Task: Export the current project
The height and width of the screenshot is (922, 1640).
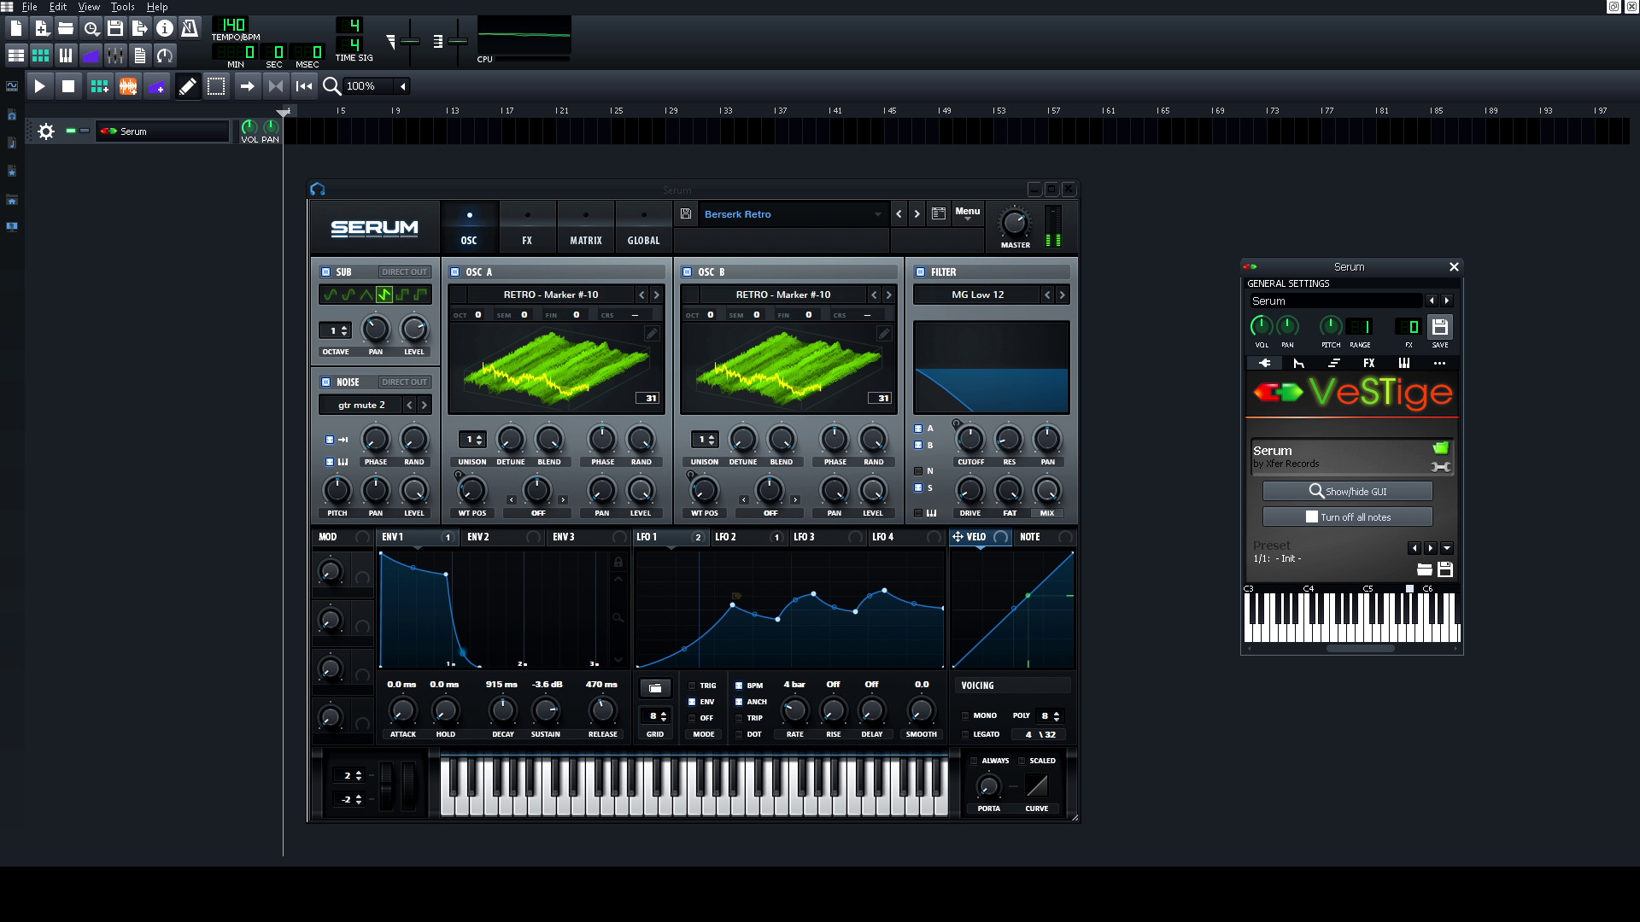Action: click(140, 28)
